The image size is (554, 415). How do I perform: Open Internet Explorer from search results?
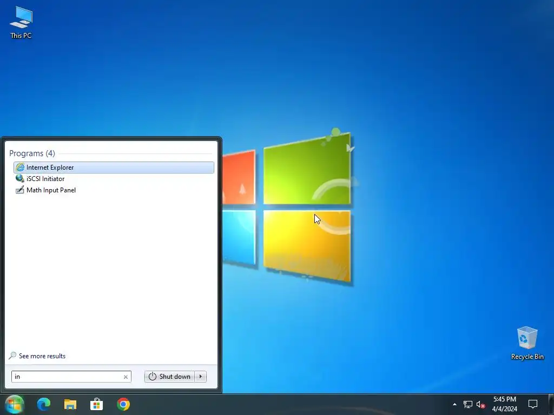[114, 168]
